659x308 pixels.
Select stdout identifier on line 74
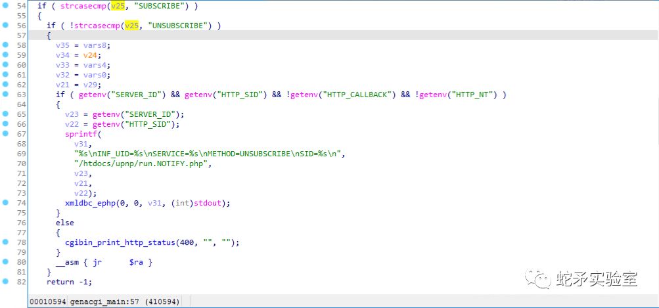[207, 204]
